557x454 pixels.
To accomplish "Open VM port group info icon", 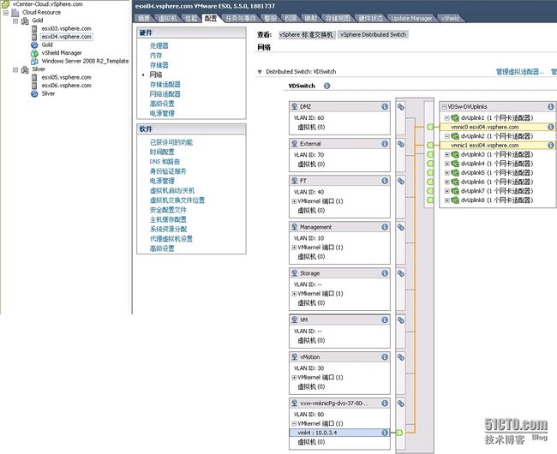I will point(385,320).
